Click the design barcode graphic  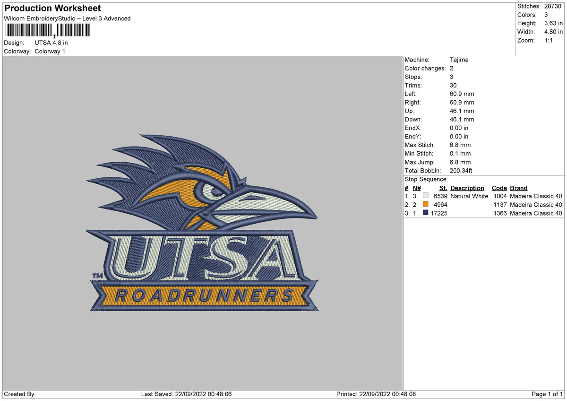(x=47, y=30)
